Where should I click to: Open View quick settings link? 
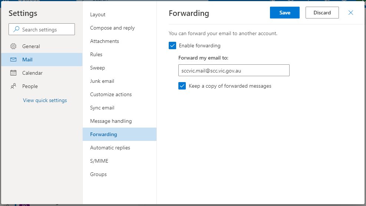point(45,100)
